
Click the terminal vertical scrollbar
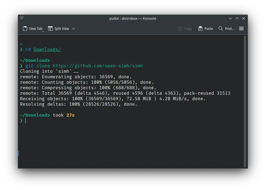(245, 102)
